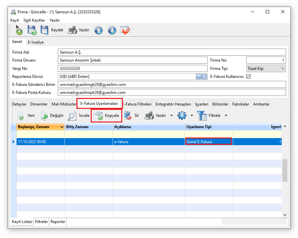Open the Kayıt menu
298x238 pixels.
coord(15,20)
